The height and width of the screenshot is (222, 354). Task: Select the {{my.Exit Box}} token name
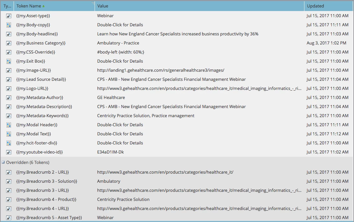coord(31,61)
